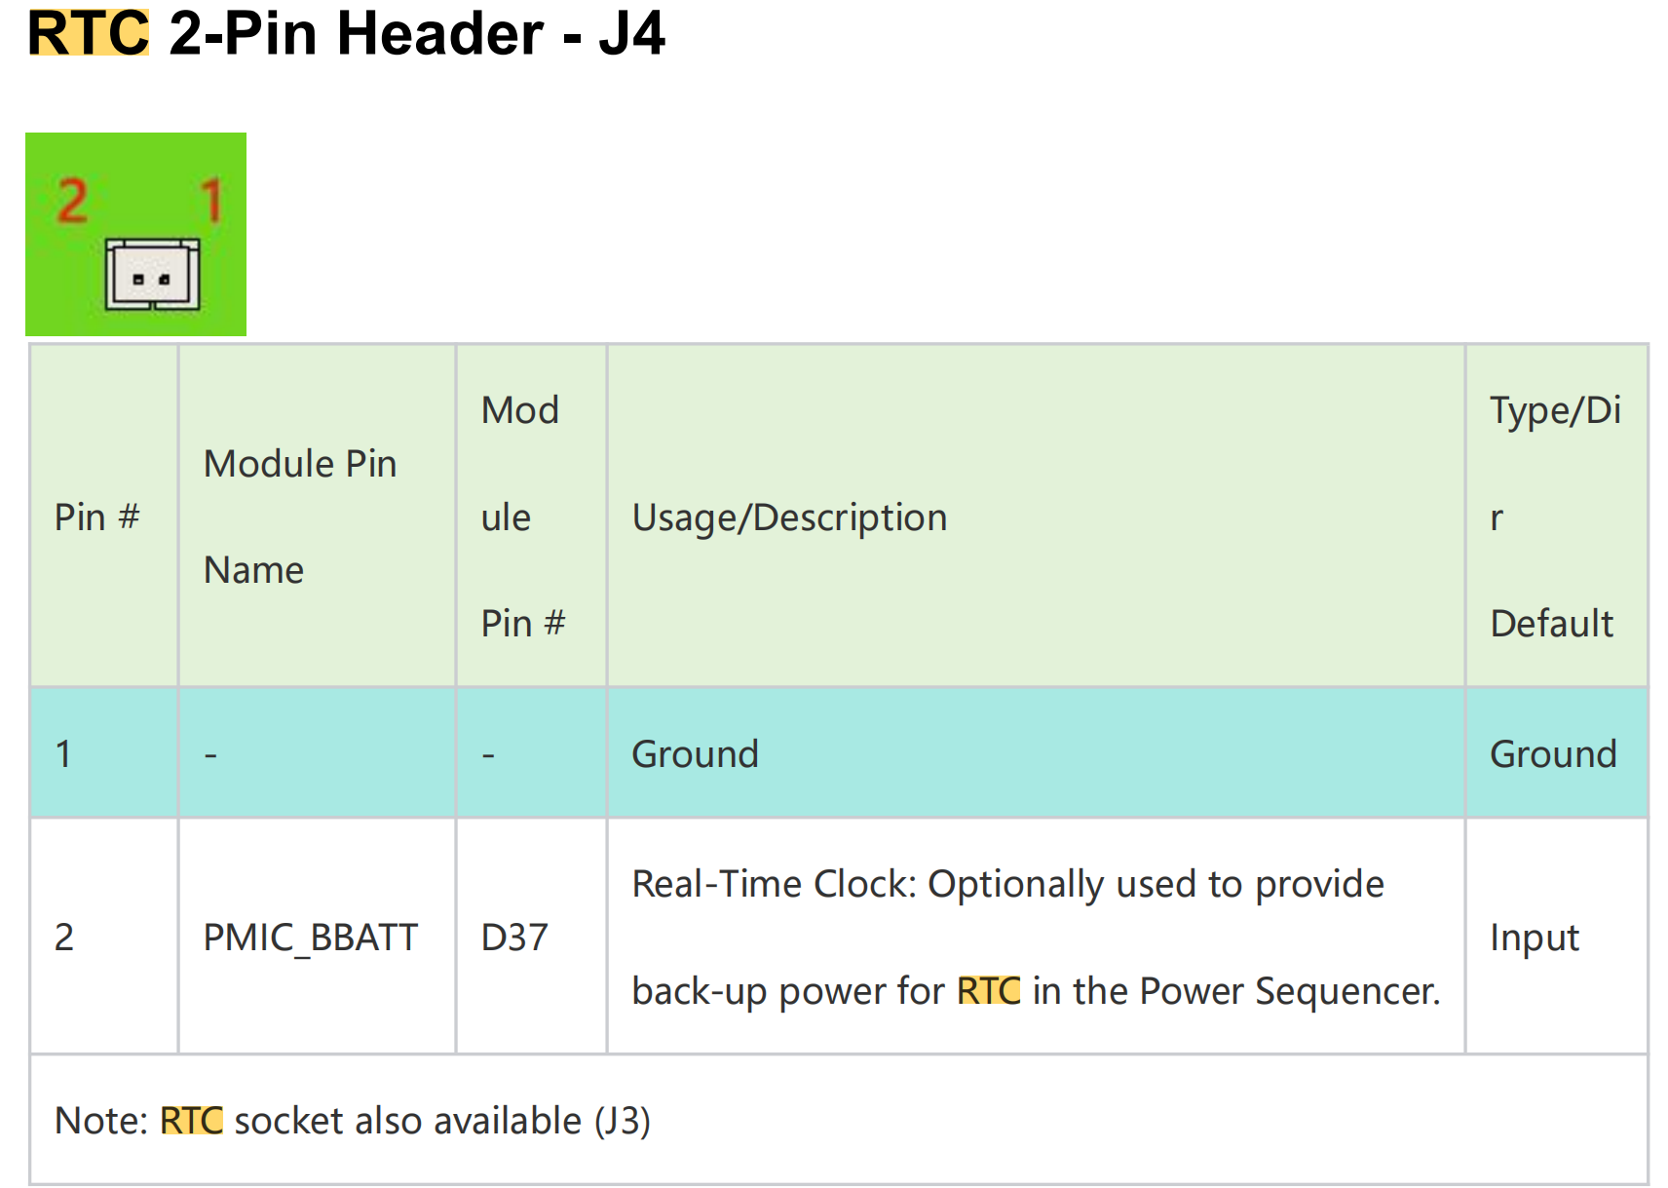Click the red number 2 pin label
The image size is (1668, 1188).
point(72,201)
